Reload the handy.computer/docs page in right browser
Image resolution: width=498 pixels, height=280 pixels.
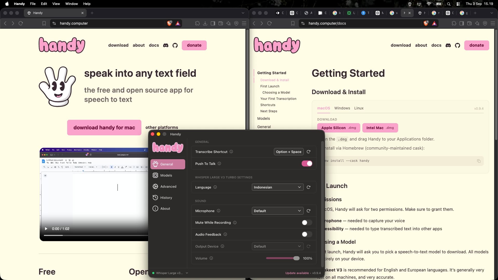click(269, 23)
